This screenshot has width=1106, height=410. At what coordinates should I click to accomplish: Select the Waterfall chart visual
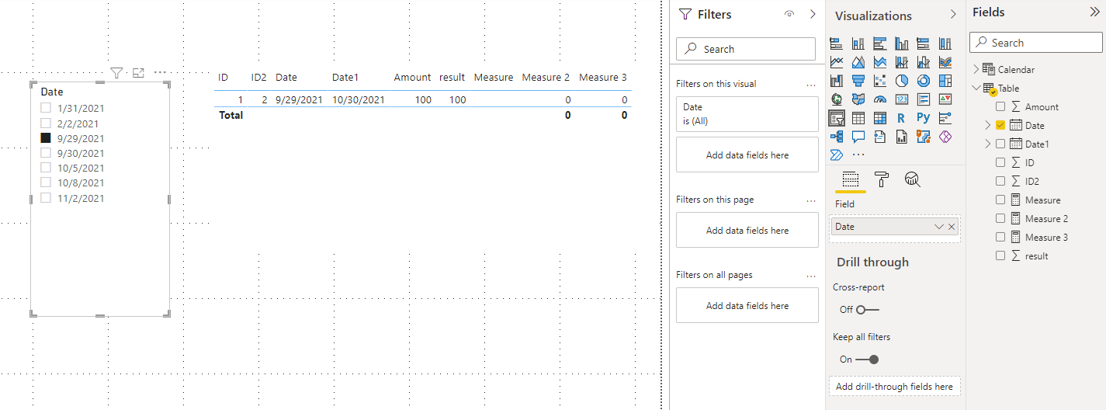coord(837,81)
